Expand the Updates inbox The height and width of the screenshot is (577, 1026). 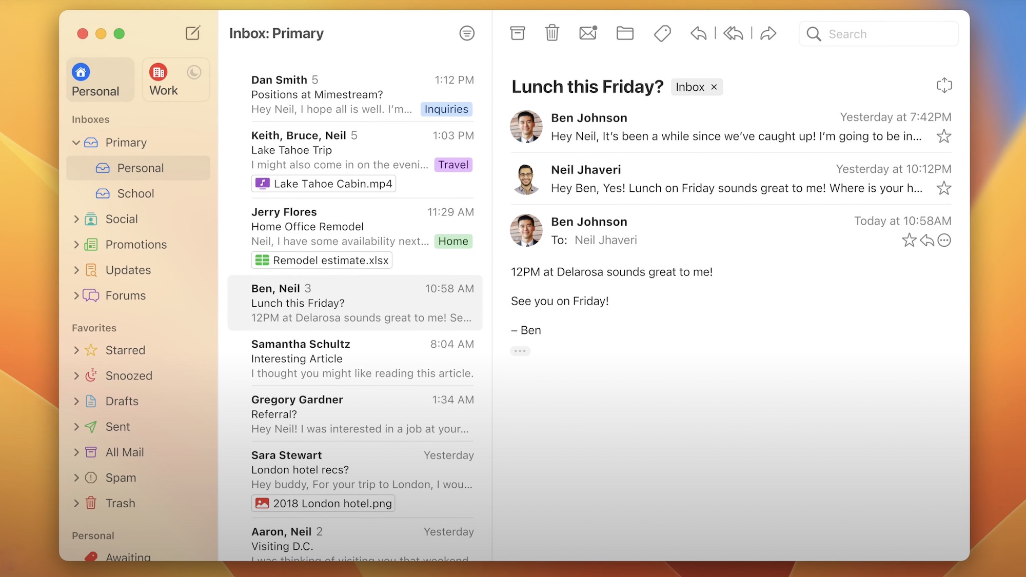click(76, 270)
